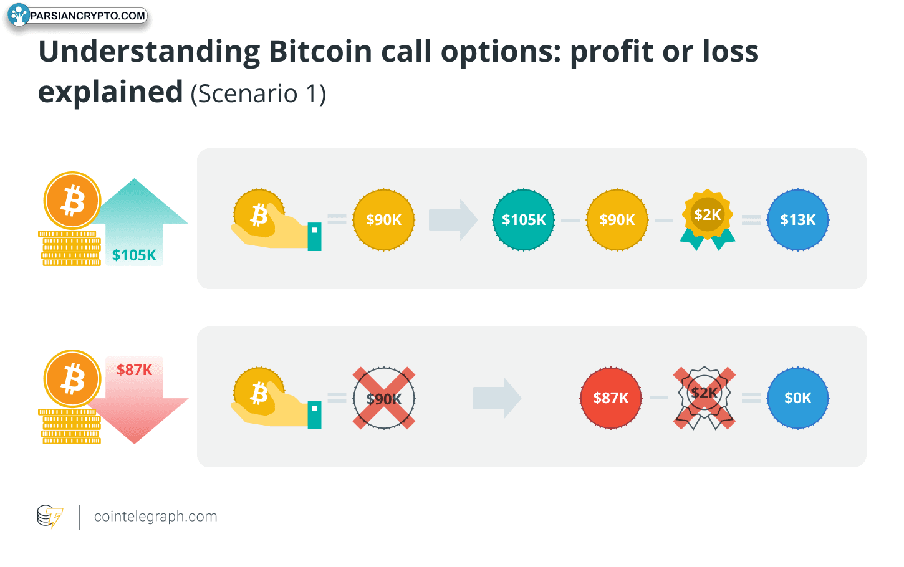Viewport: 904px width, 567px height.
Task: Click the Bitcoin coin stack beside red arrow
Action: tap(72, 397)
